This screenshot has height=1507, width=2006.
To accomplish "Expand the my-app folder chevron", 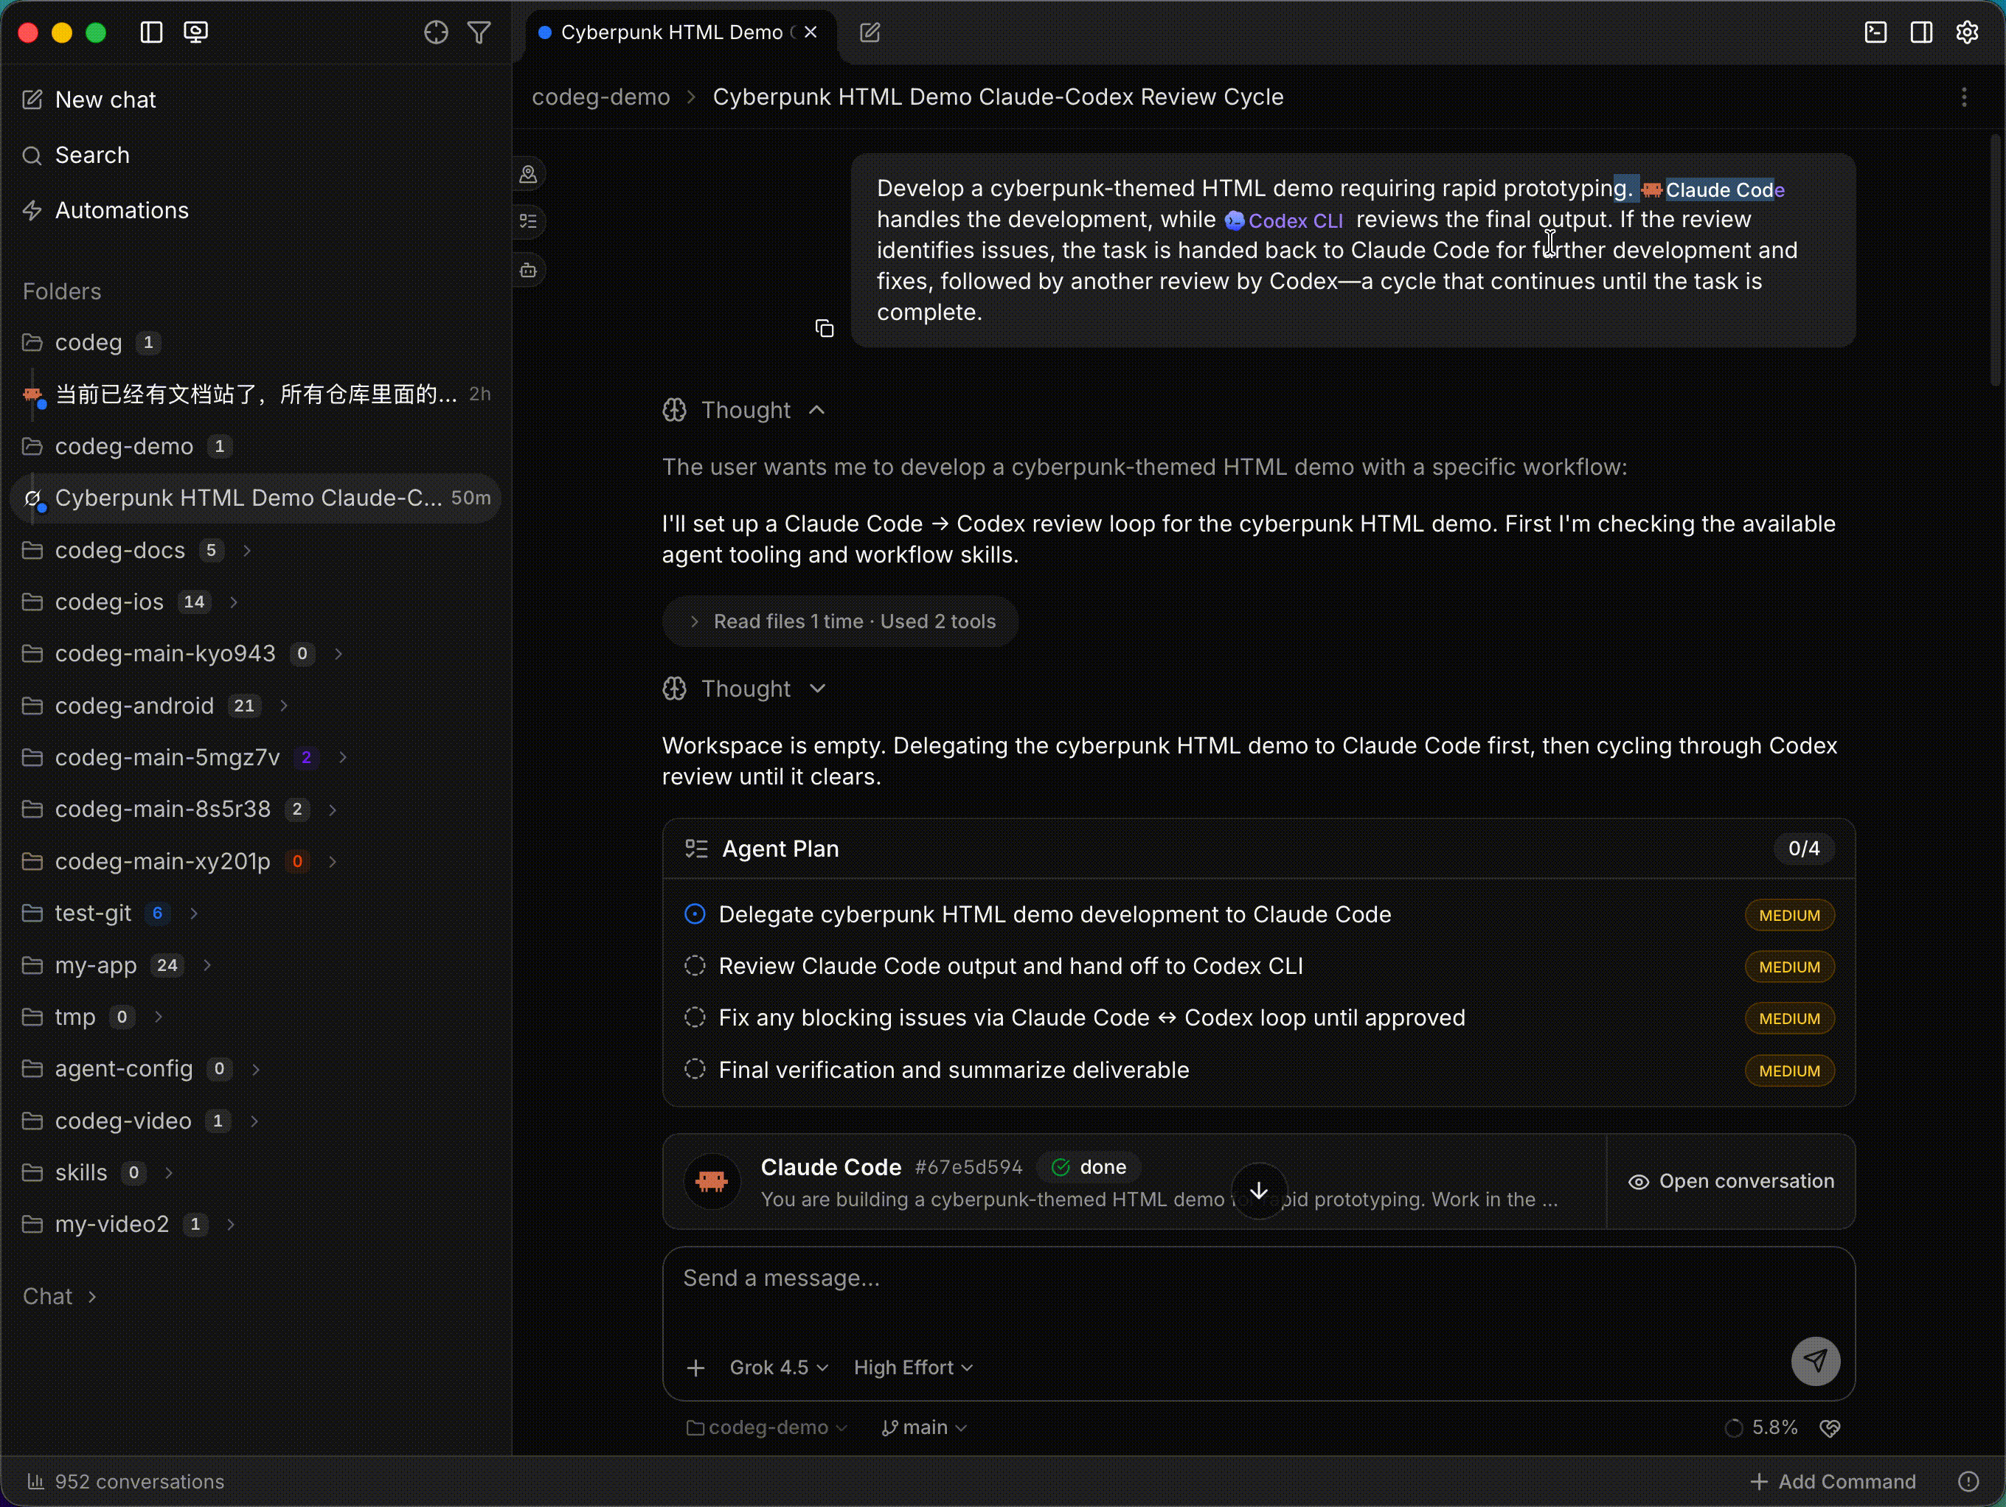I will pyautogui.click(x=206, y=966).
